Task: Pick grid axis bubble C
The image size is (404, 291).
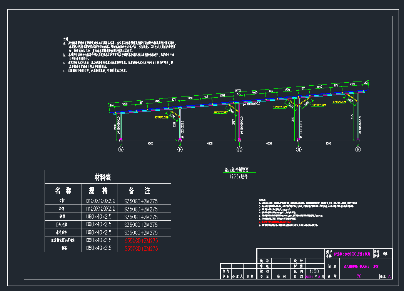Action: coord(239,150)
